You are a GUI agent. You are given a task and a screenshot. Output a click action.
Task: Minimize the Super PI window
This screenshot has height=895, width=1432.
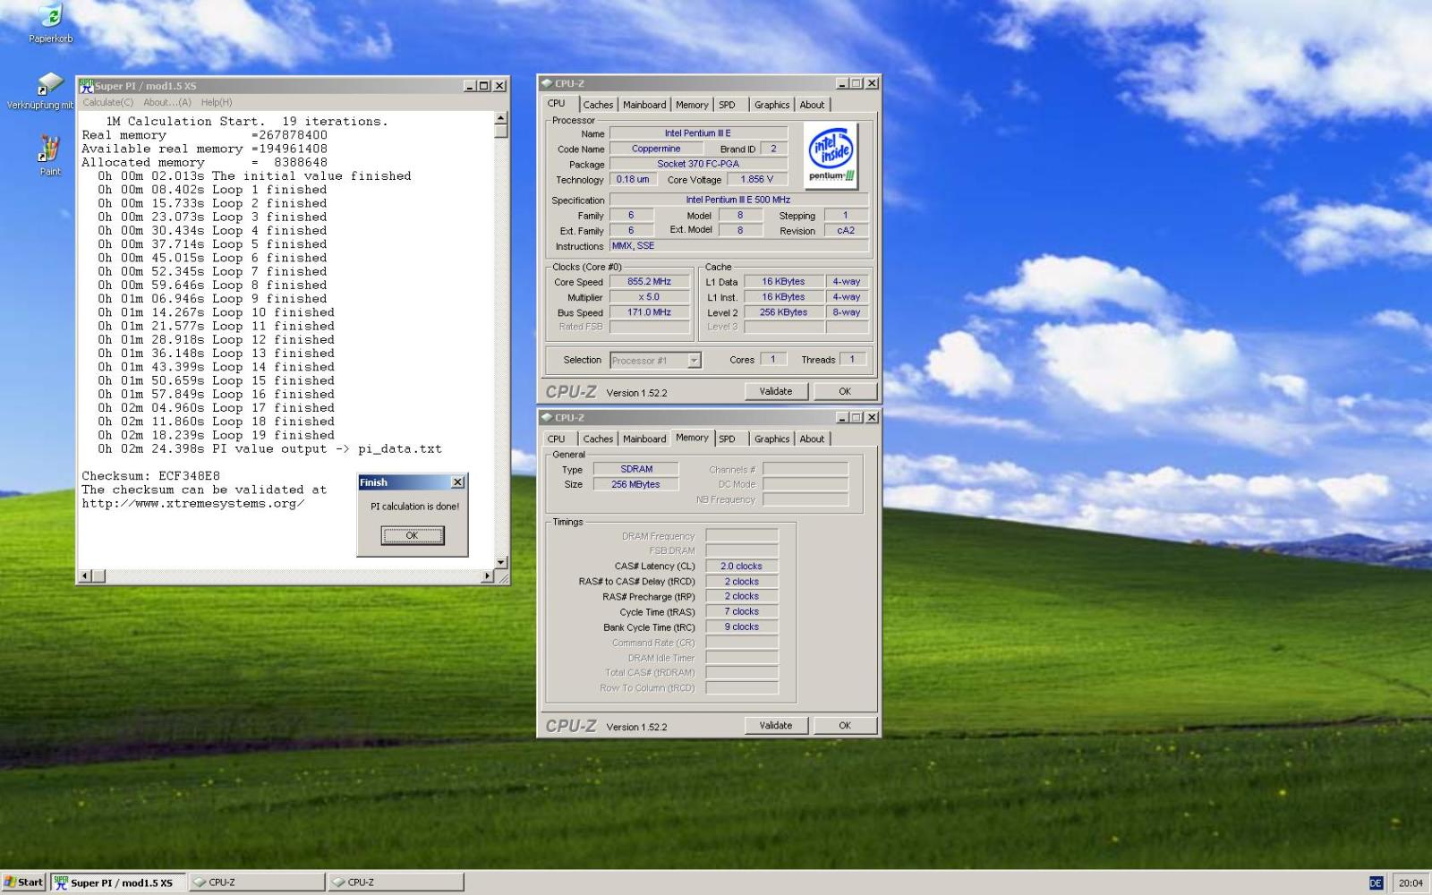(x=470, y=86)
